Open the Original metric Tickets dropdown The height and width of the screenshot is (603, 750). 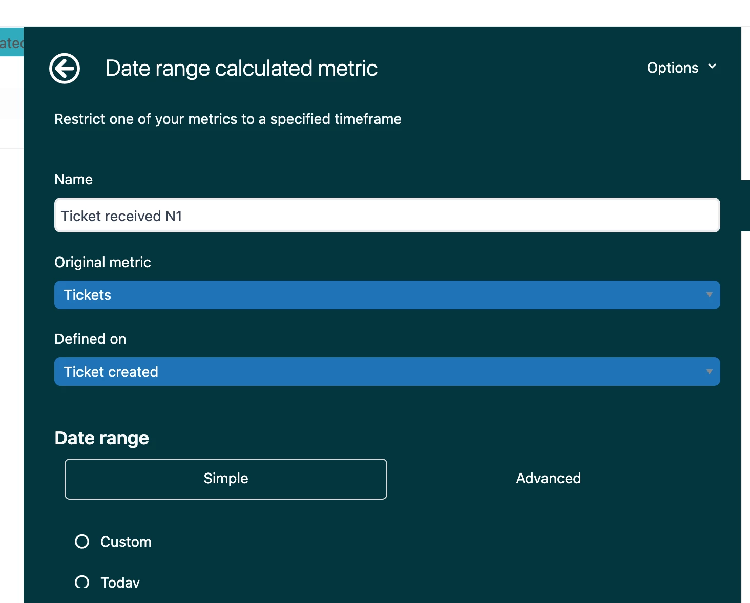pyautogui.click(x=387, y=295)
